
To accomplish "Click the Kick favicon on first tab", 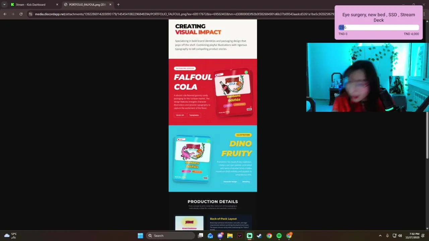I will tap(12, 5).
